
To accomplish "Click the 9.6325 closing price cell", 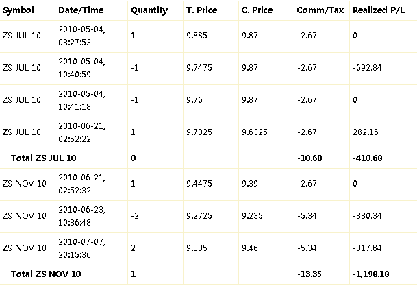I will pyautogui.click(x=255, y=132).
